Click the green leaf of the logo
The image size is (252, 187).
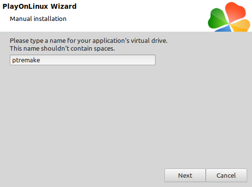coord(217,19)
